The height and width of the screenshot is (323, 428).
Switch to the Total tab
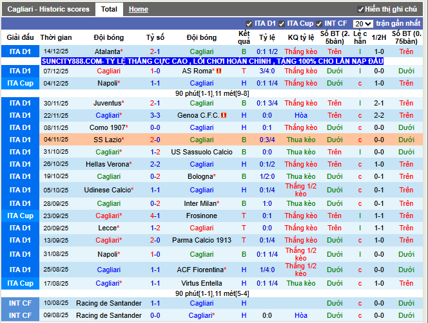[x=109, y=9]
